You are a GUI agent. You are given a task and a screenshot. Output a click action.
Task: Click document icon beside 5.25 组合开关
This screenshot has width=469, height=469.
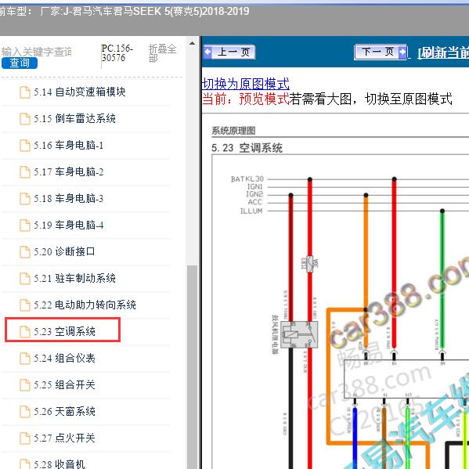25,385
